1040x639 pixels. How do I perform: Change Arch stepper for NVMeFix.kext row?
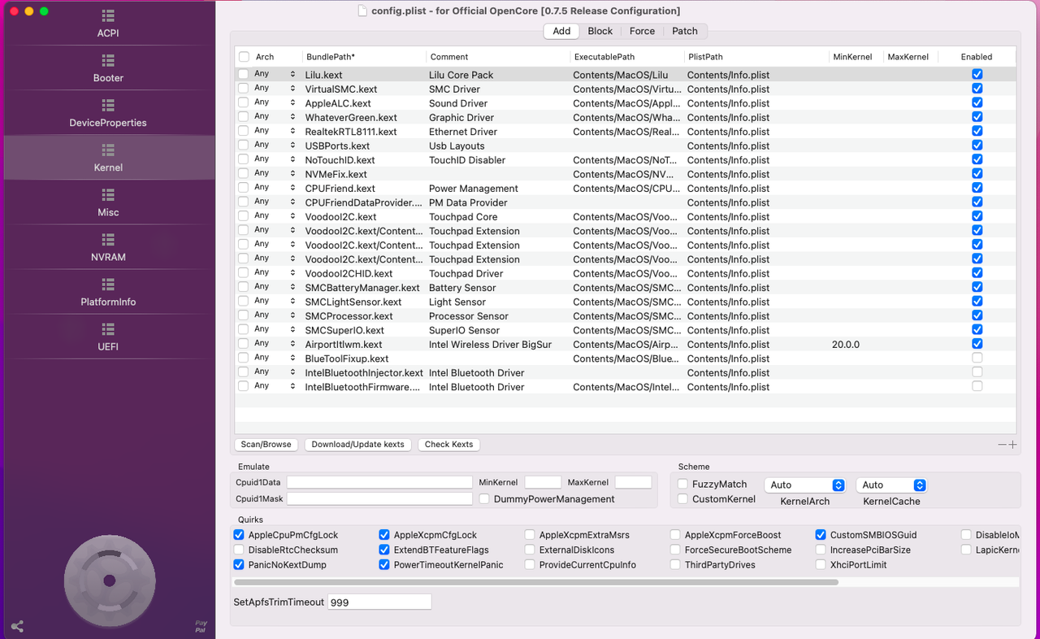pyautogui.click(x=292, y=174)
